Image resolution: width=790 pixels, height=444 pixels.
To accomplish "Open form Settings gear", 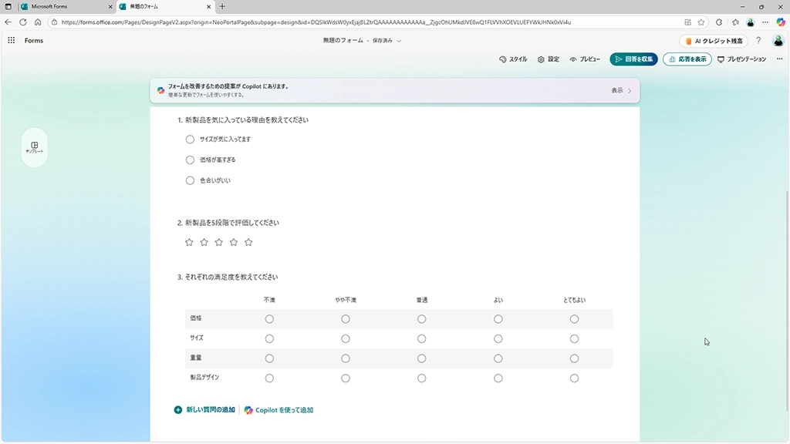I will tap(548, 59).
